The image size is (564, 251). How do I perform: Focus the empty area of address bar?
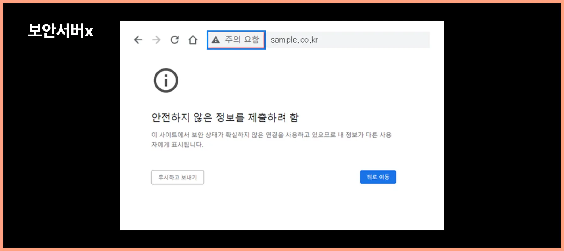point(378,40)
